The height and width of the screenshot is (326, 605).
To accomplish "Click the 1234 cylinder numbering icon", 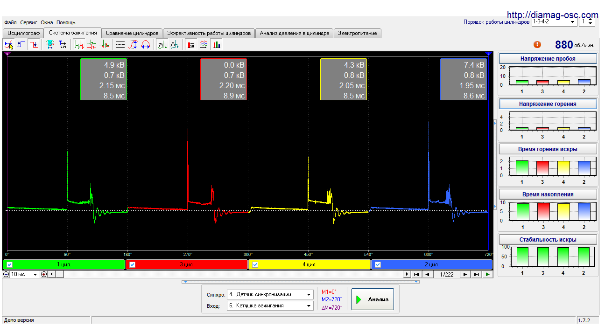I will (63, 45).
